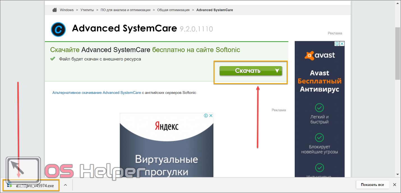Follow the Альтернативное скачивание Advanced SystemCare link
Screen dimensions: 401x193
click(x=96, y=92)
